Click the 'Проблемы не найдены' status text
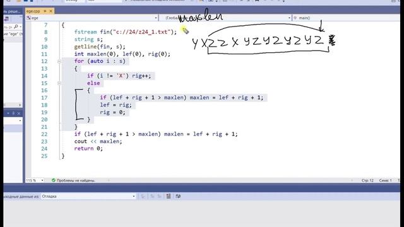Viewport: 404px width, 227px height. [x=76, y=180]
